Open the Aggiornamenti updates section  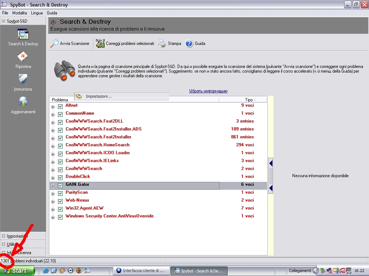click(23, 105)
